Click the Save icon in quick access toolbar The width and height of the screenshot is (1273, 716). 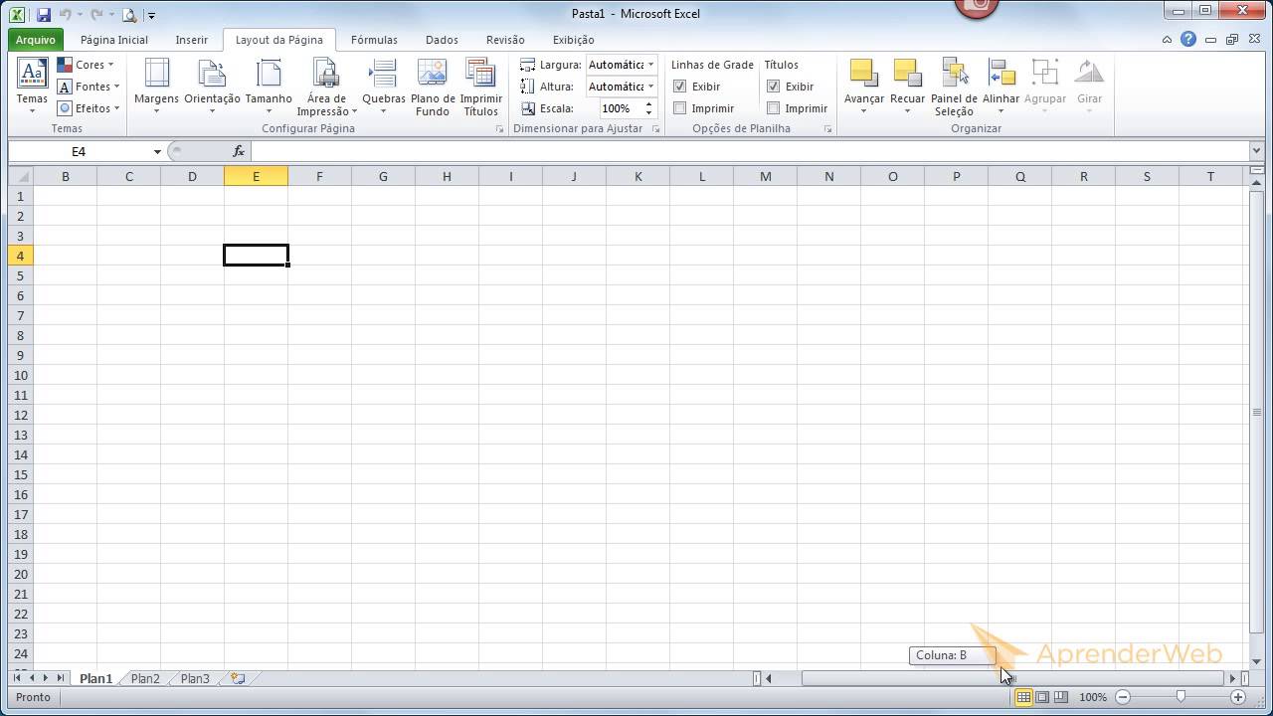[x=43, y=15]
